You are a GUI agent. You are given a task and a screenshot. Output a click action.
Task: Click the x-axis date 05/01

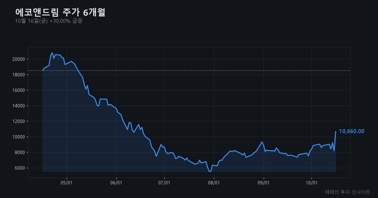pyautogui.click(x=67, y=183)
